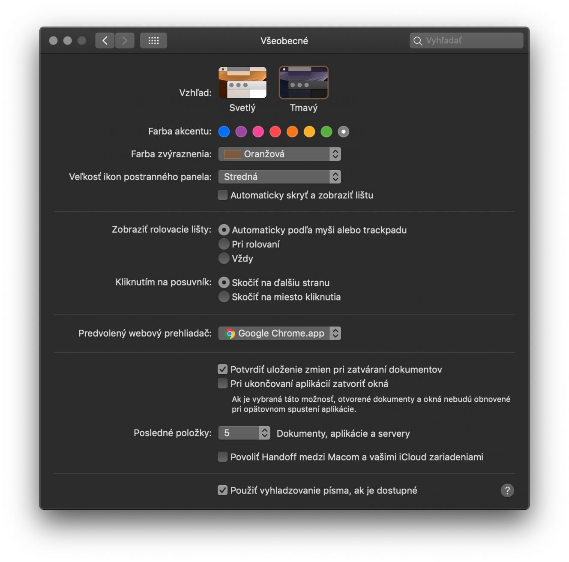Screen dimensions: 569x562
Task: Enable Automaticky skryť a zobraziť lištu checkbox
Action: tap(222, 195)
